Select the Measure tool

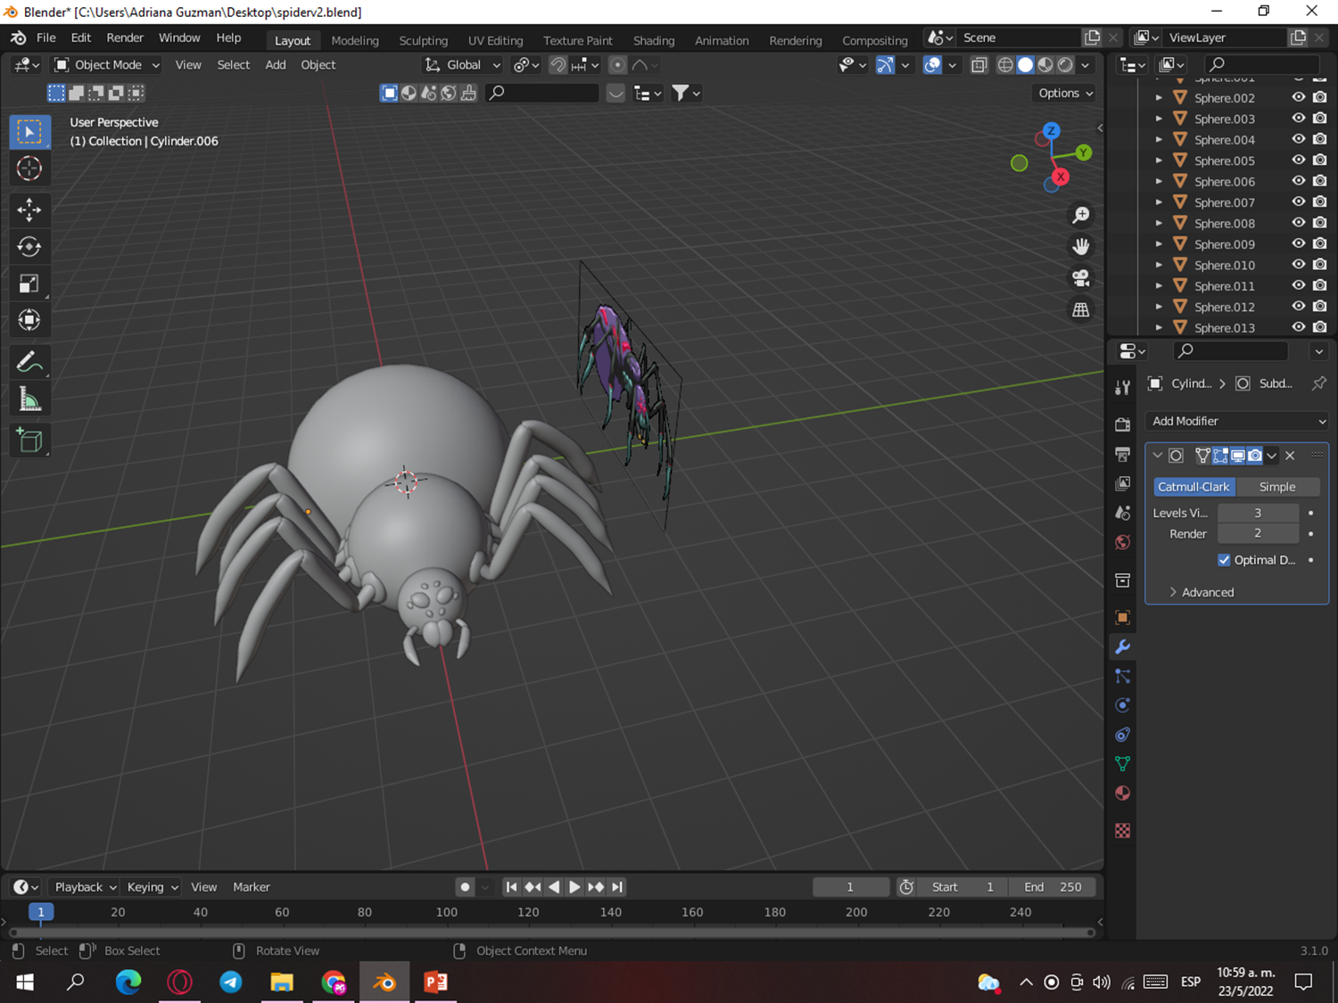(29, 399)
